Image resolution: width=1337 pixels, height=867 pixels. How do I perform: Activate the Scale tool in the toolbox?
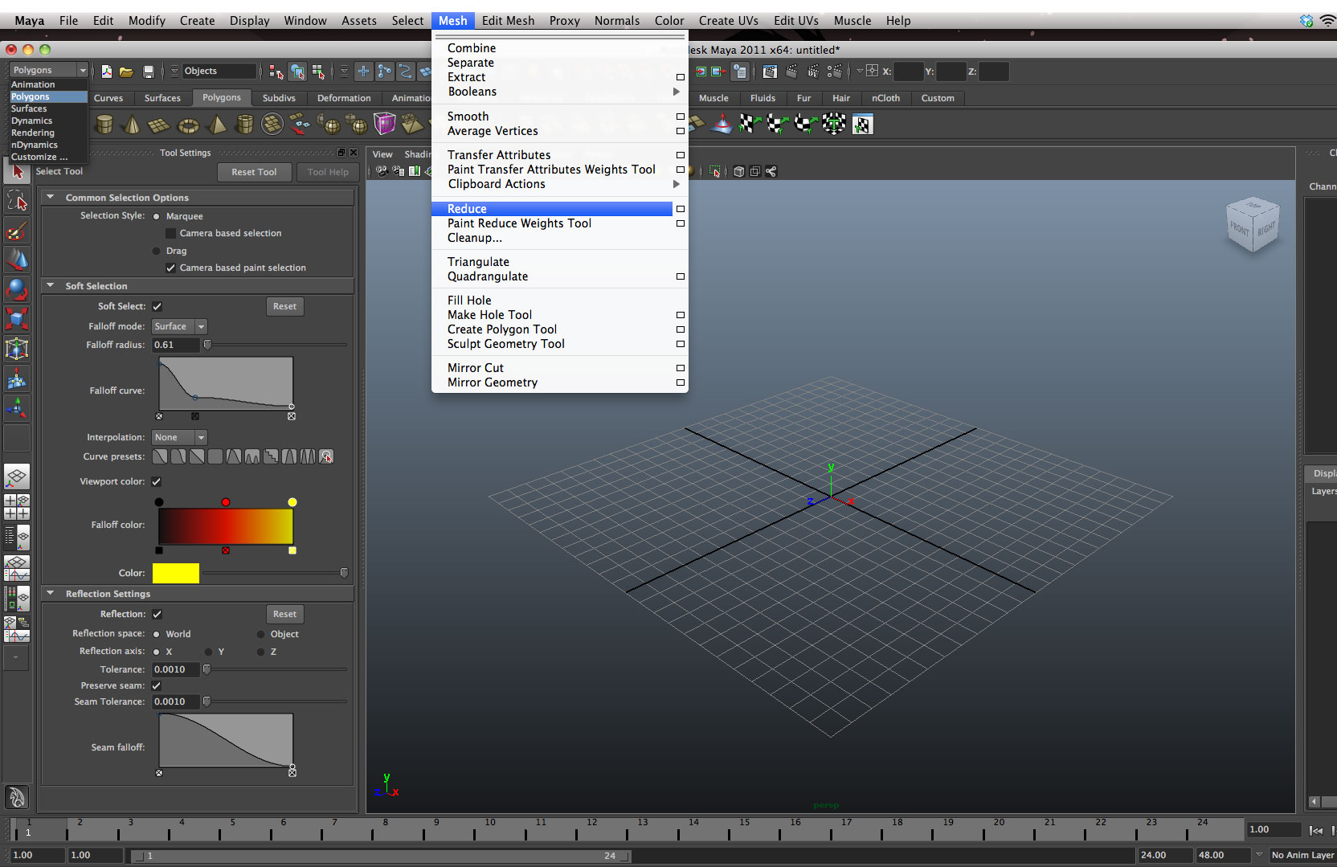pos(17,319)
